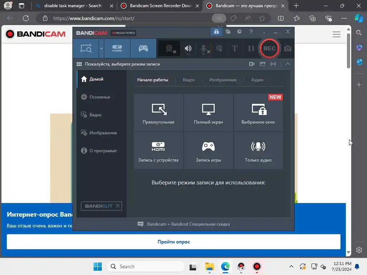The image size is (367, 275).
Task: Open Edge settings and more menu
Action: point(344,18)
